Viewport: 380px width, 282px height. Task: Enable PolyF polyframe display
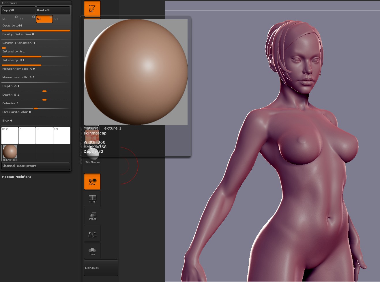pyautogui.click(x=92, y=199)
